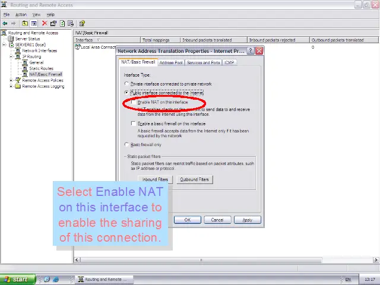
Task: Select Public interface connected to the Internet
Action: (x=126, y=93)
